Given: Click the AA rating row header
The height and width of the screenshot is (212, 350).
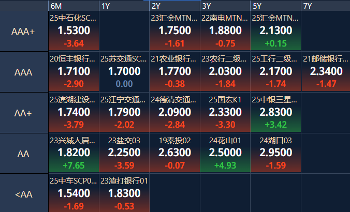Looking at the screenshot, I should pos(23,153).
